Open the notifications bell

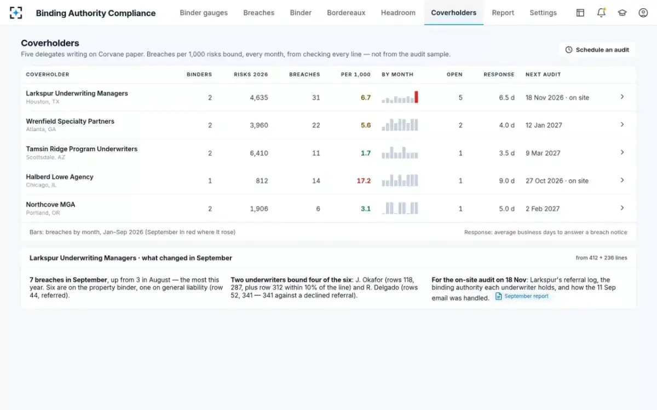pos(601,13)
